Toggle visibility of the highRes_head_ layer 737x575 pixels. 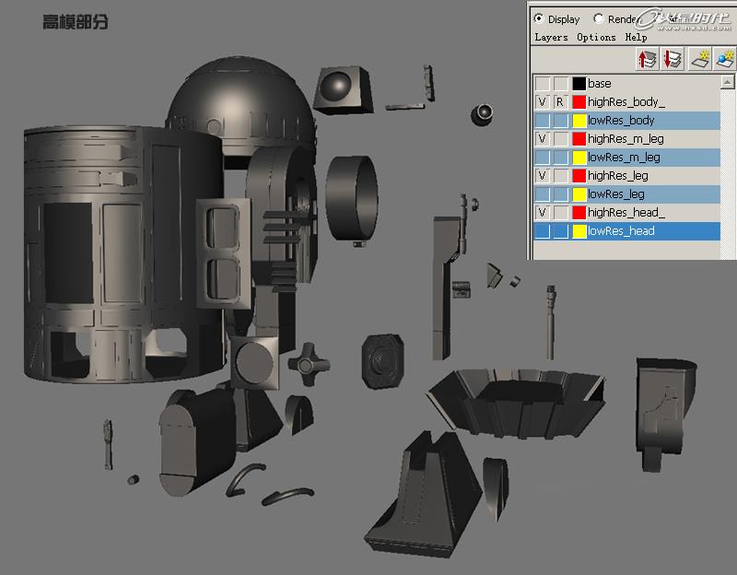pos(541,210)
